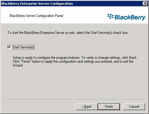The image size is (149, 114).
Task: Click 'check box.' at the end of the instruction
Action: [120, 33]
